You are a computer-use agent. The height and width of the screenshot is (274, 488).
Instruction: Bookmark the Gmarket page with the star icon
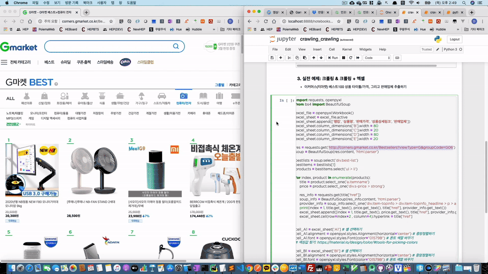coord(111,22)
